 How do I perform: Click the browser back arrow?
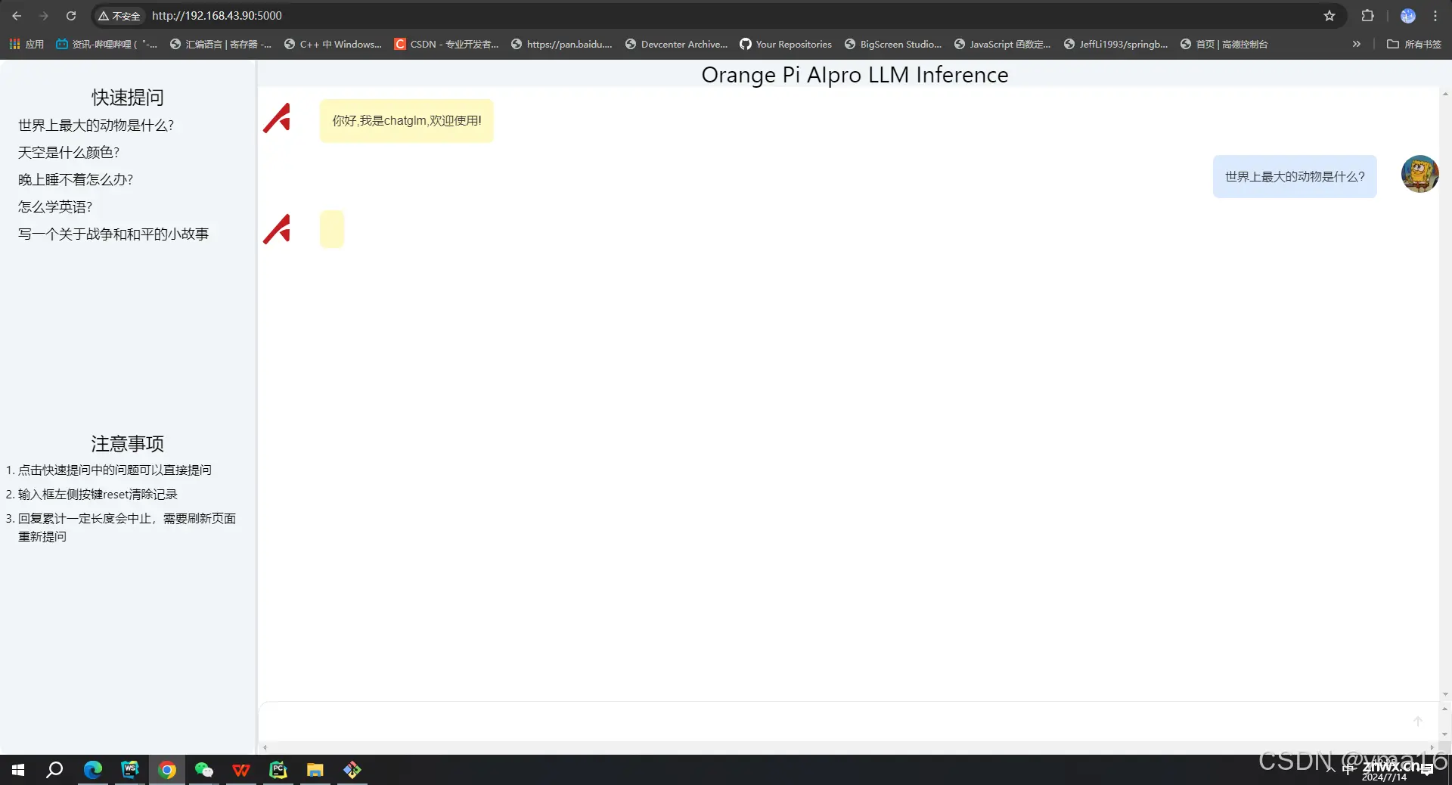(x=17, y=16)
